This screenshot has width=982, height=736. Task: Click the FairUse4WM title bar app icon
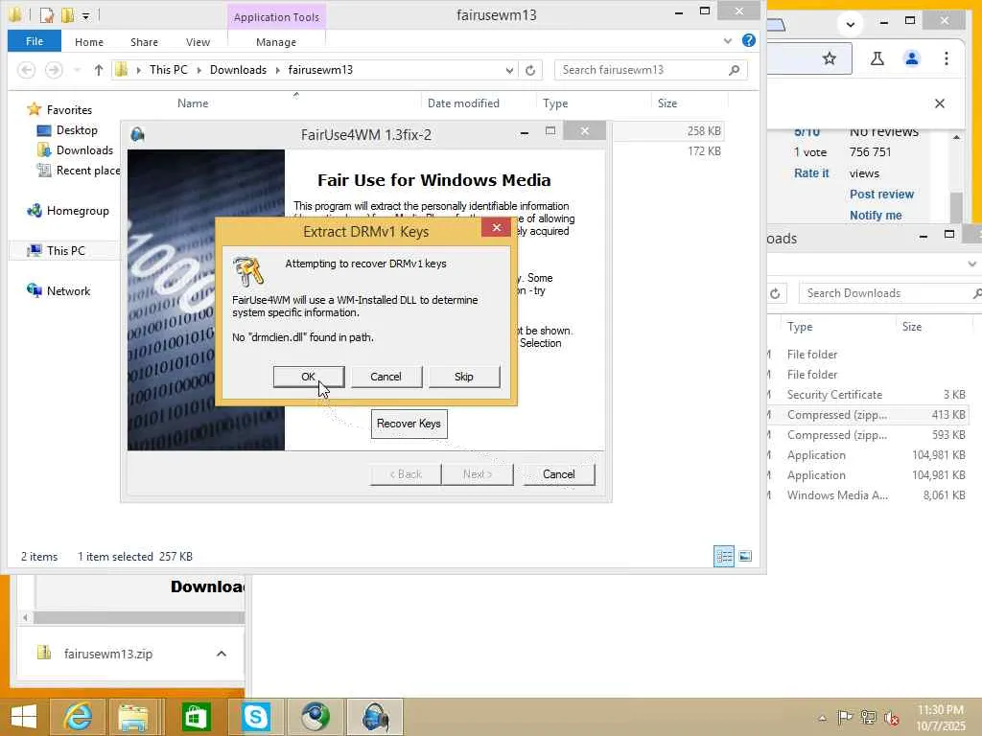click(138, 134)
